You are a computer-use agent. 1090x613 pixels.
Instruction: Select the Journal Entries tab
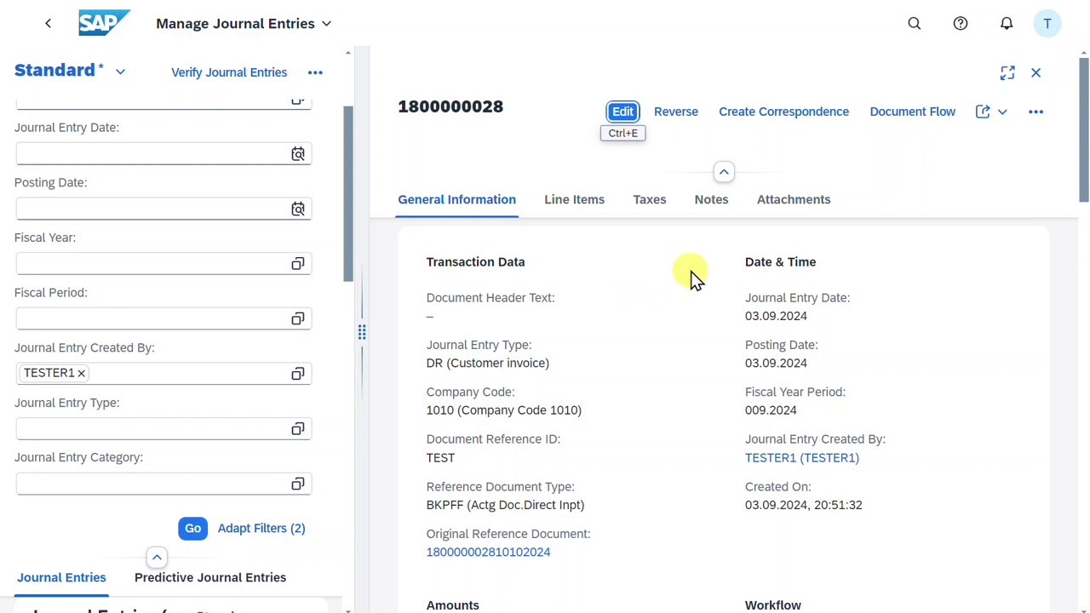tap(61, 577)
